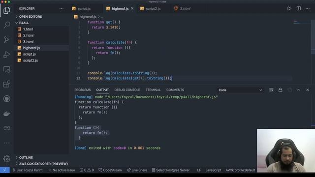Screen dimensions: 315x177
Task: Open the Explorer views and more actions menu
Action: [x=62, y=9]
